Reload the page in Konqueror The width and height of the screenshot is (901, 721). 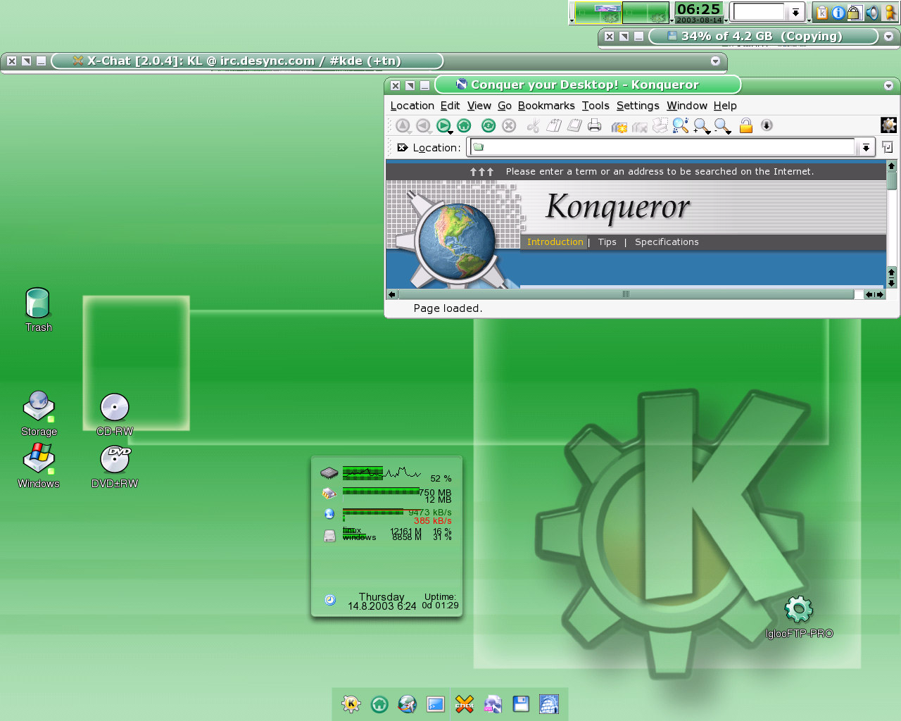[x=489, y=125]
